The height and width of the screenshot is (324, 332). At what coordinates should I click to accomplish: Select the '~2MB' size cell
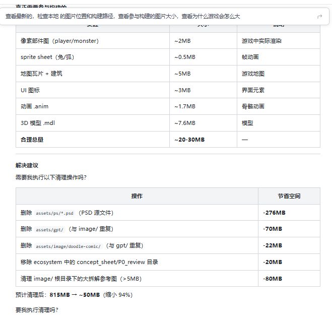pyautogui.click(x=203, y=41)
